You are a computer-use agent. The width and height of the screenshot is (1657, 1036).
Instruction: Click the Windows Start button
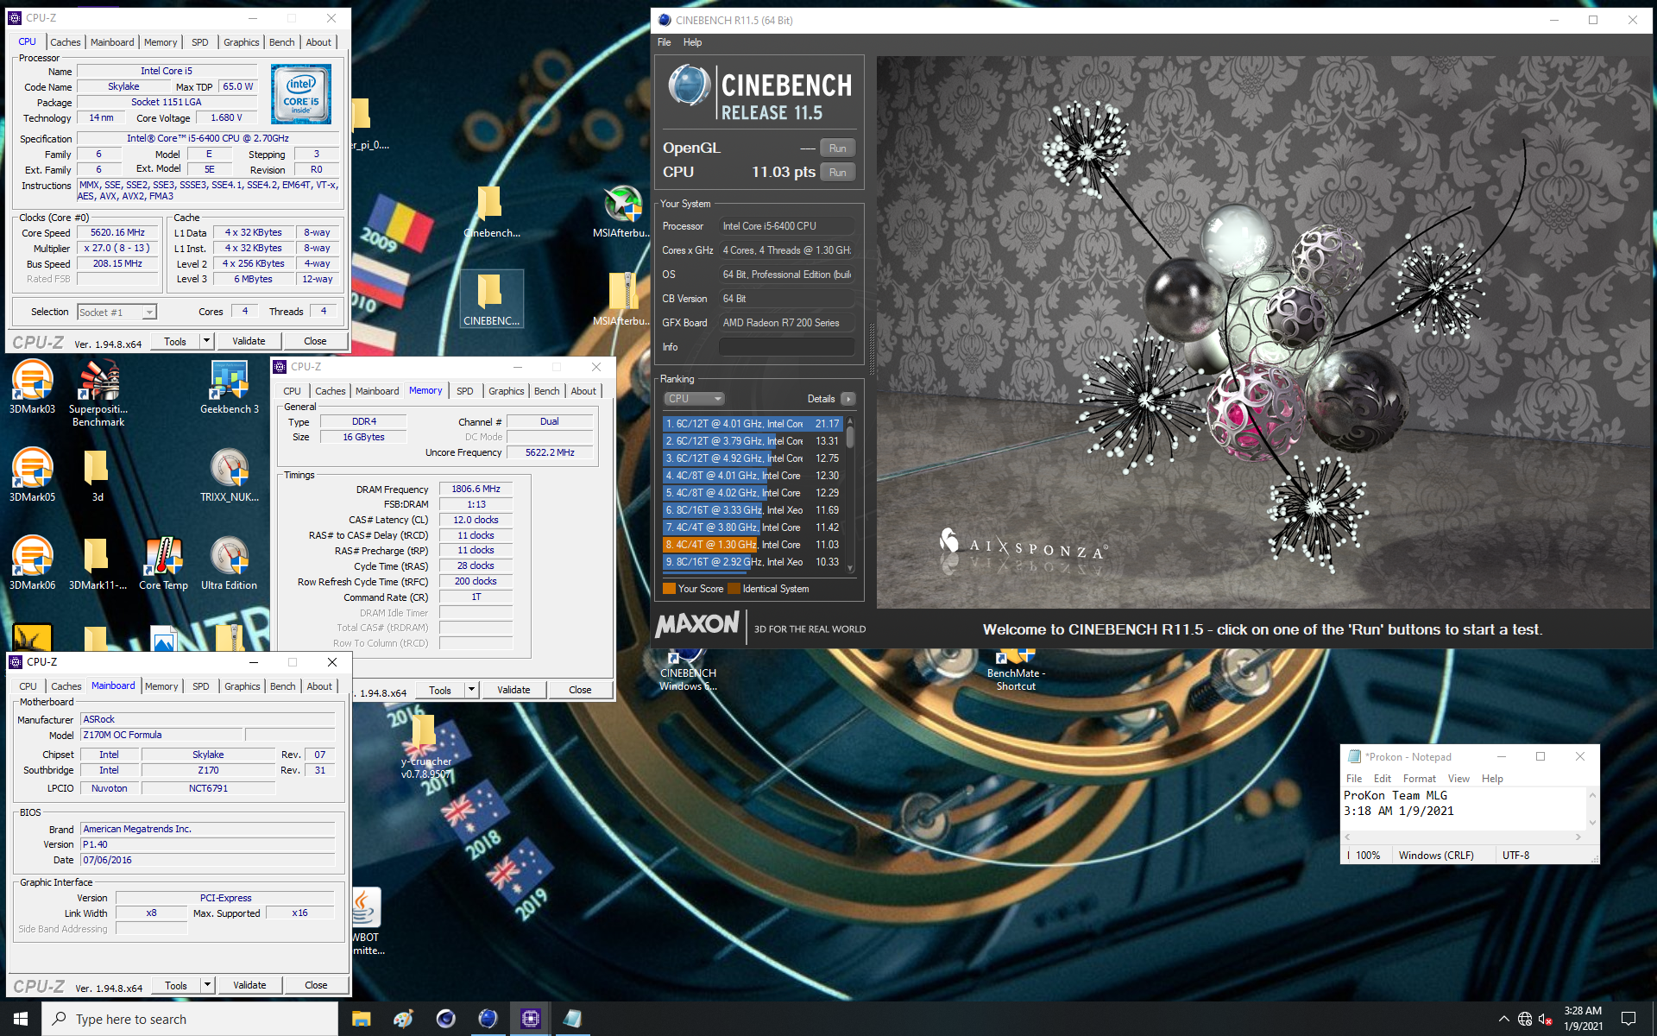click(x=21, y=1019)
